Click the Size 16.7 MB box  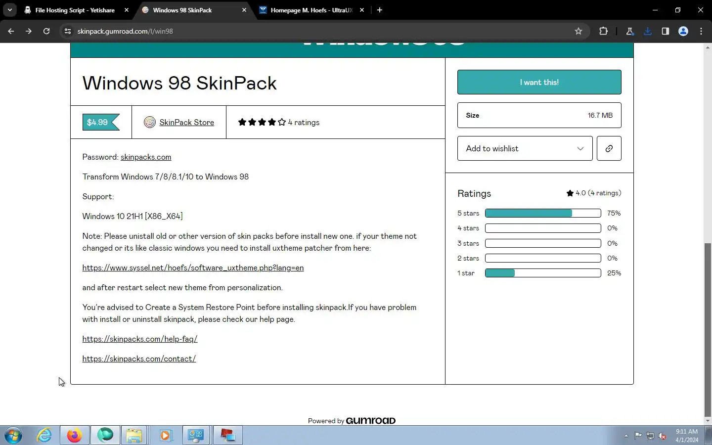pyautogui.click(x=539, y=115)
